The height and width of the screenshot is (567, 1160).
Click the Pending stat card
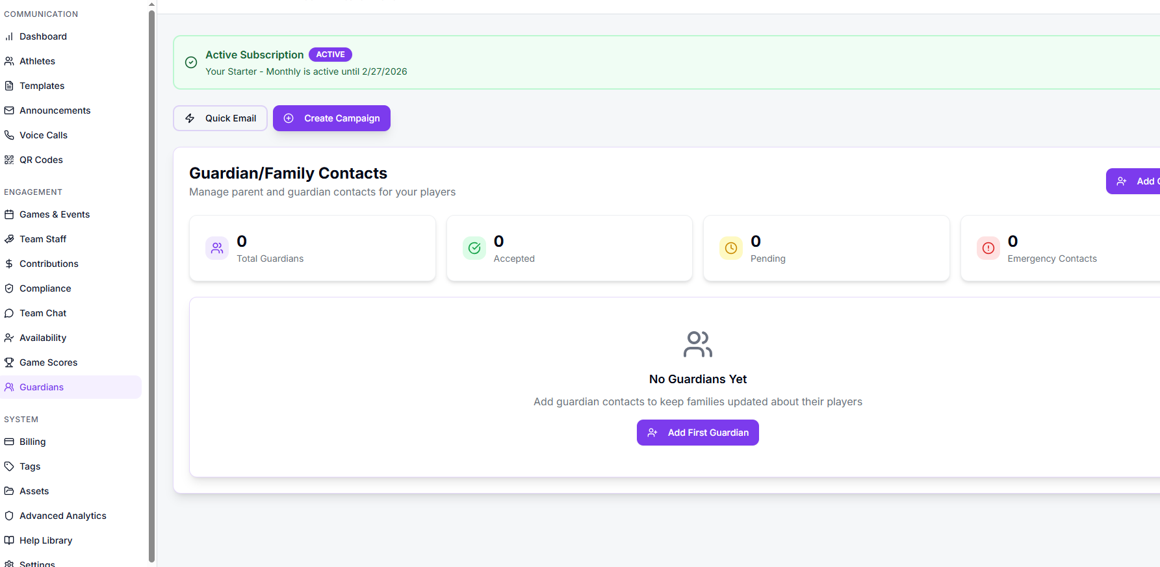click(x=827, y=248)
